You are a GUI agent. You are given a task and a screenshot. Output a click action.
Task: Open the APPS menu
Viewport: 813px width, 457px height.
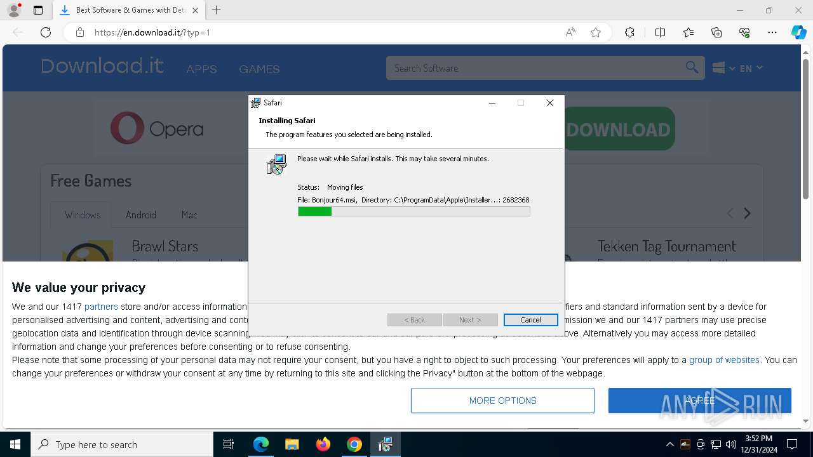coord(201,69)
